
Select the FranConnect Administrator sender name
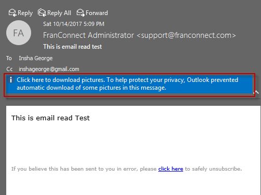[88, 35]
